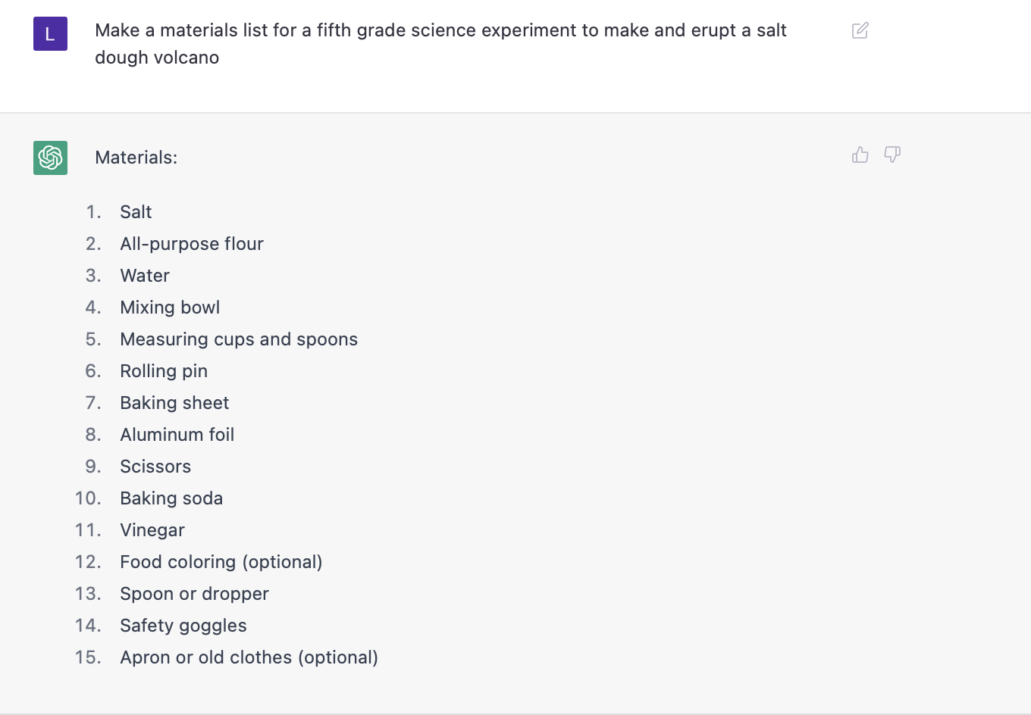
Task: Click the "Safety goggles" item
Action: point(183,626)
